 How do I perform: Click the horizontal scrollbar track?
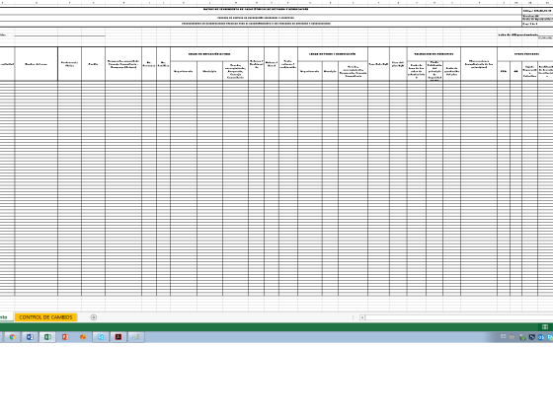click(459, 317)
